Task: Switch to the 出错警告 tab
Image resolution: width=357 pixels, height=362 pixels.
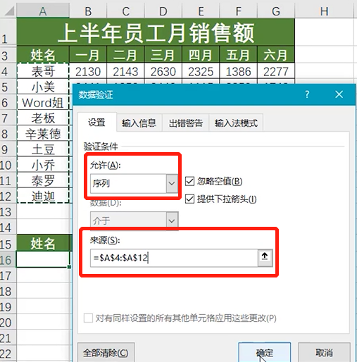Action: coord(186,123)
